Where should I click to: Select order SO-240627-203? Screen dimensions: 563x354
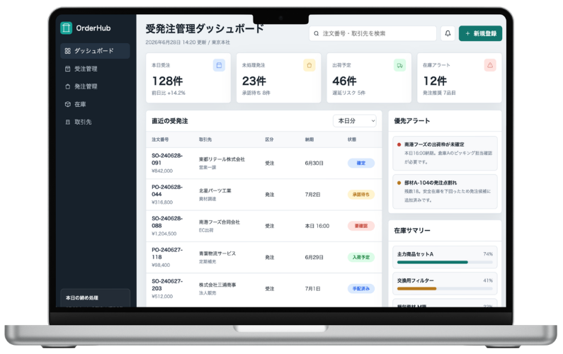[167, 285]
